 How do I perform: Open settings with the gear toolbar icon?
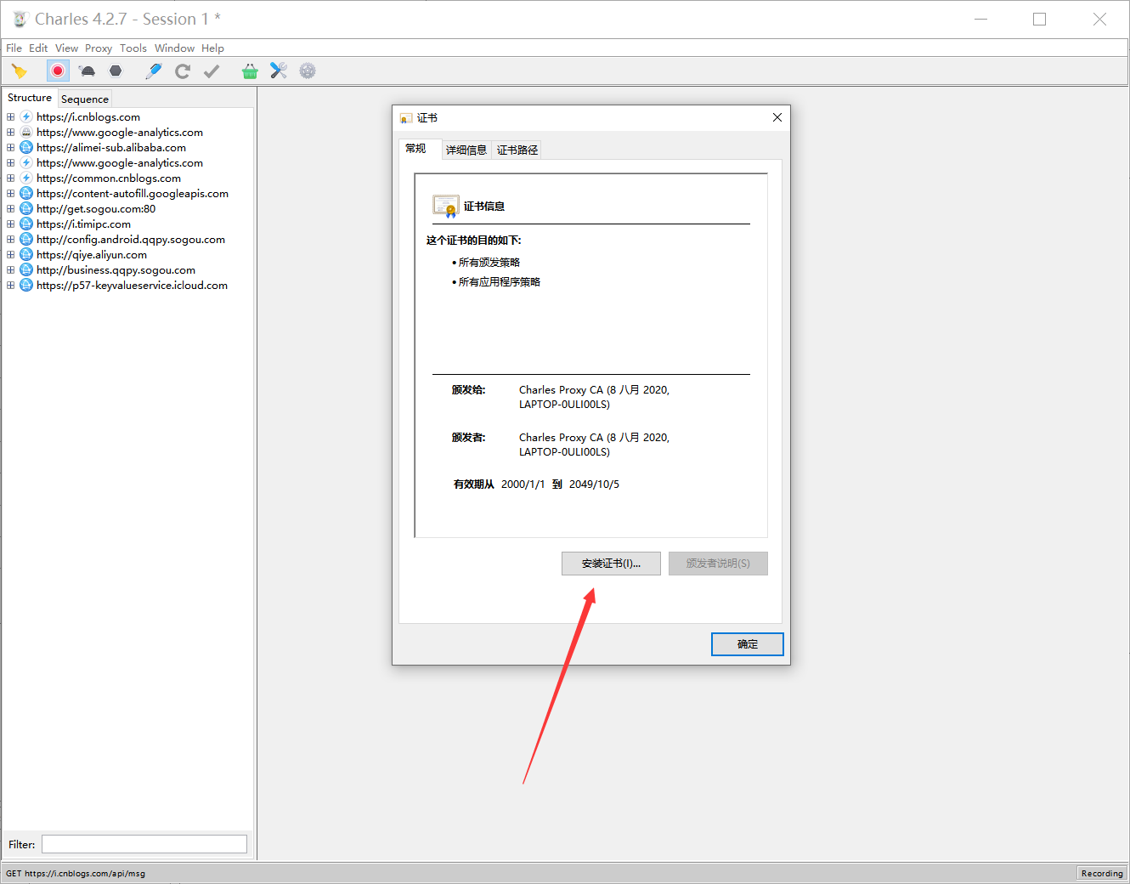coord(308,71)
